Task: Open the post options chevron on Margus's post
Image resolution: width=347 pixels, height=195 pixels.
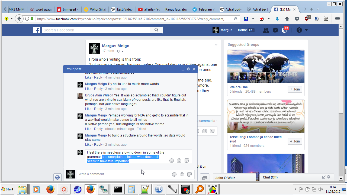Action: 216,45
